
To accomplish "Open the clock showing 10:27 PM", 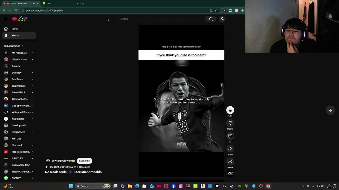I will (332, 186).
